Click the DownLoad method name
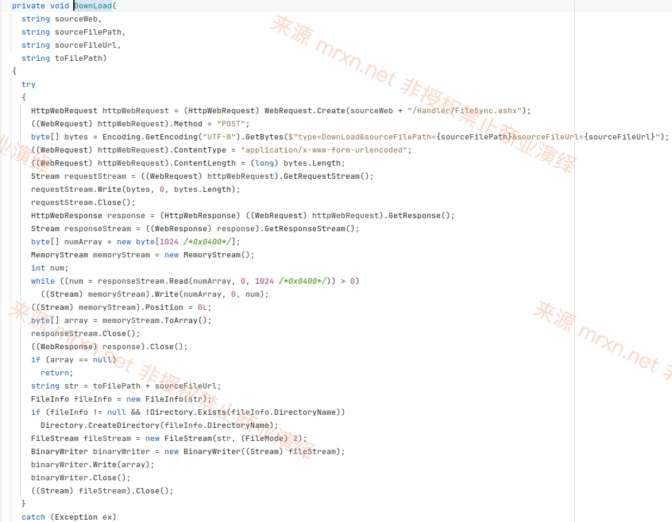The image size is (672, 522). tap(93, 6)
